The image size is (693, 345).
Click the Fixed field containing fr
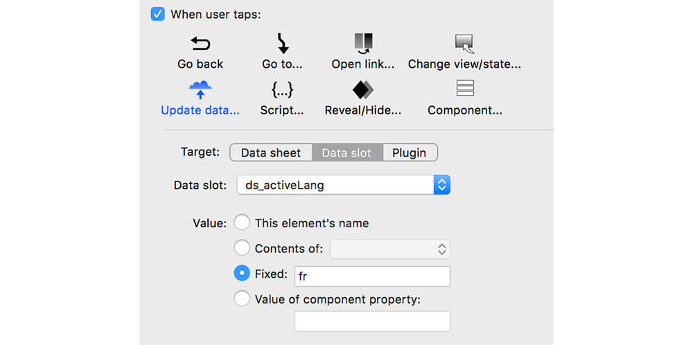click(x=372, y=276)
